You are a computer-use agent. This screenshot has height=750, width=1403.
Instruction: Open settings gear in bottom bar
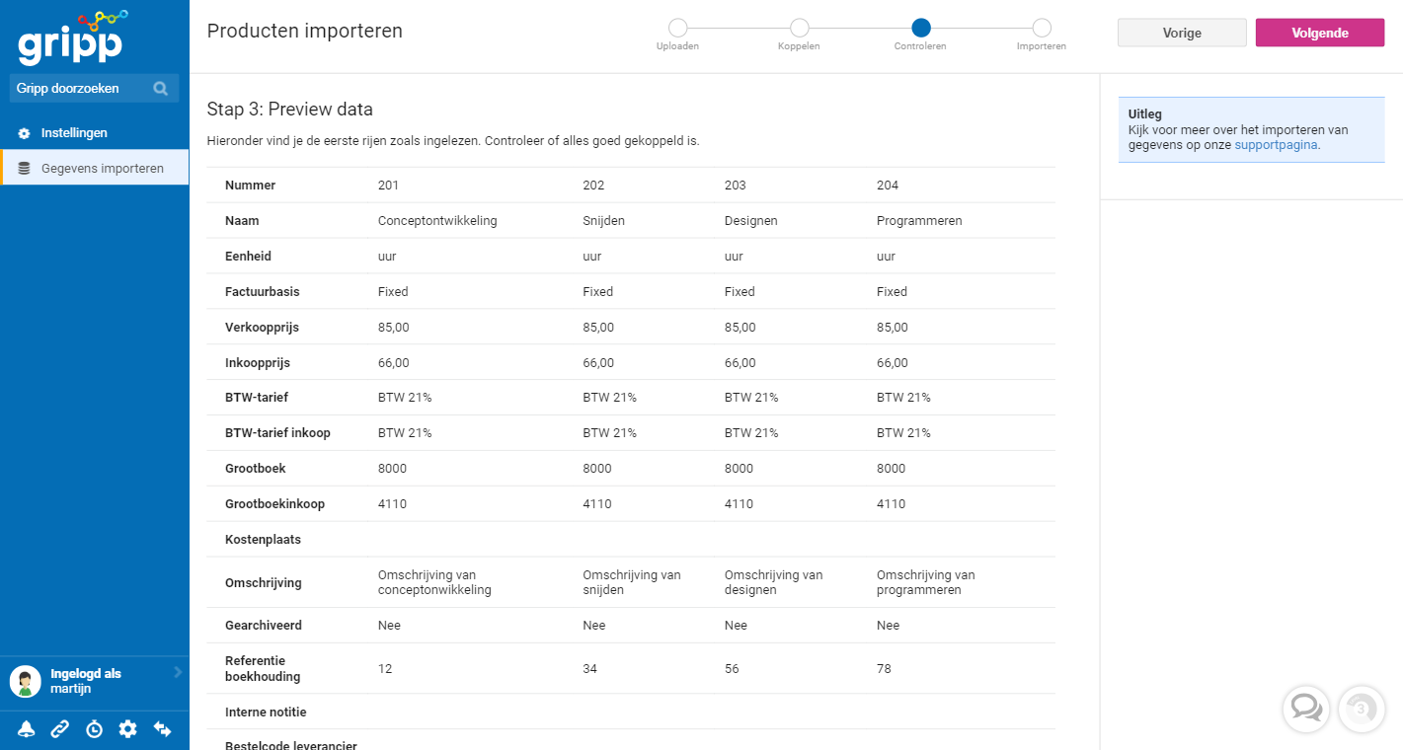click(127, 729)
